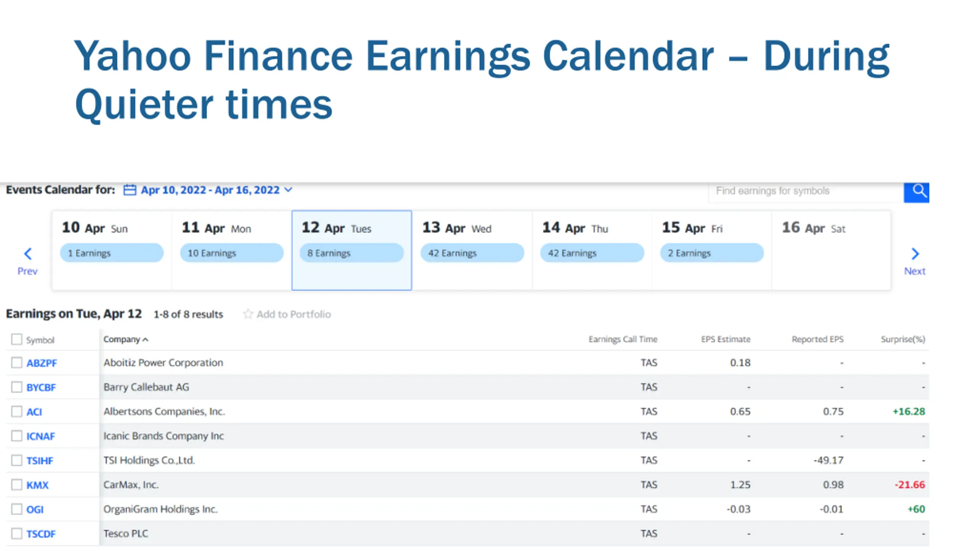
Task: Select the 16 Apr Sat day tab
Action: coord(831,250)
